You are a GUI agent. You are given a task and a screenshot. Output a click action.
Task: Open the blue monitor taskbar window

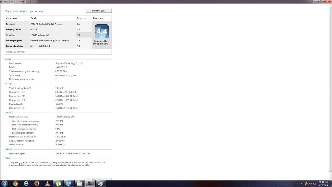click(x=69, y=183)
